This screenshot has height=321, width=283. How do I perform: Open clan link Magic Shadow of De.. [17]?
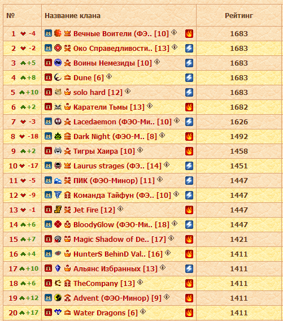coord(120,239)
